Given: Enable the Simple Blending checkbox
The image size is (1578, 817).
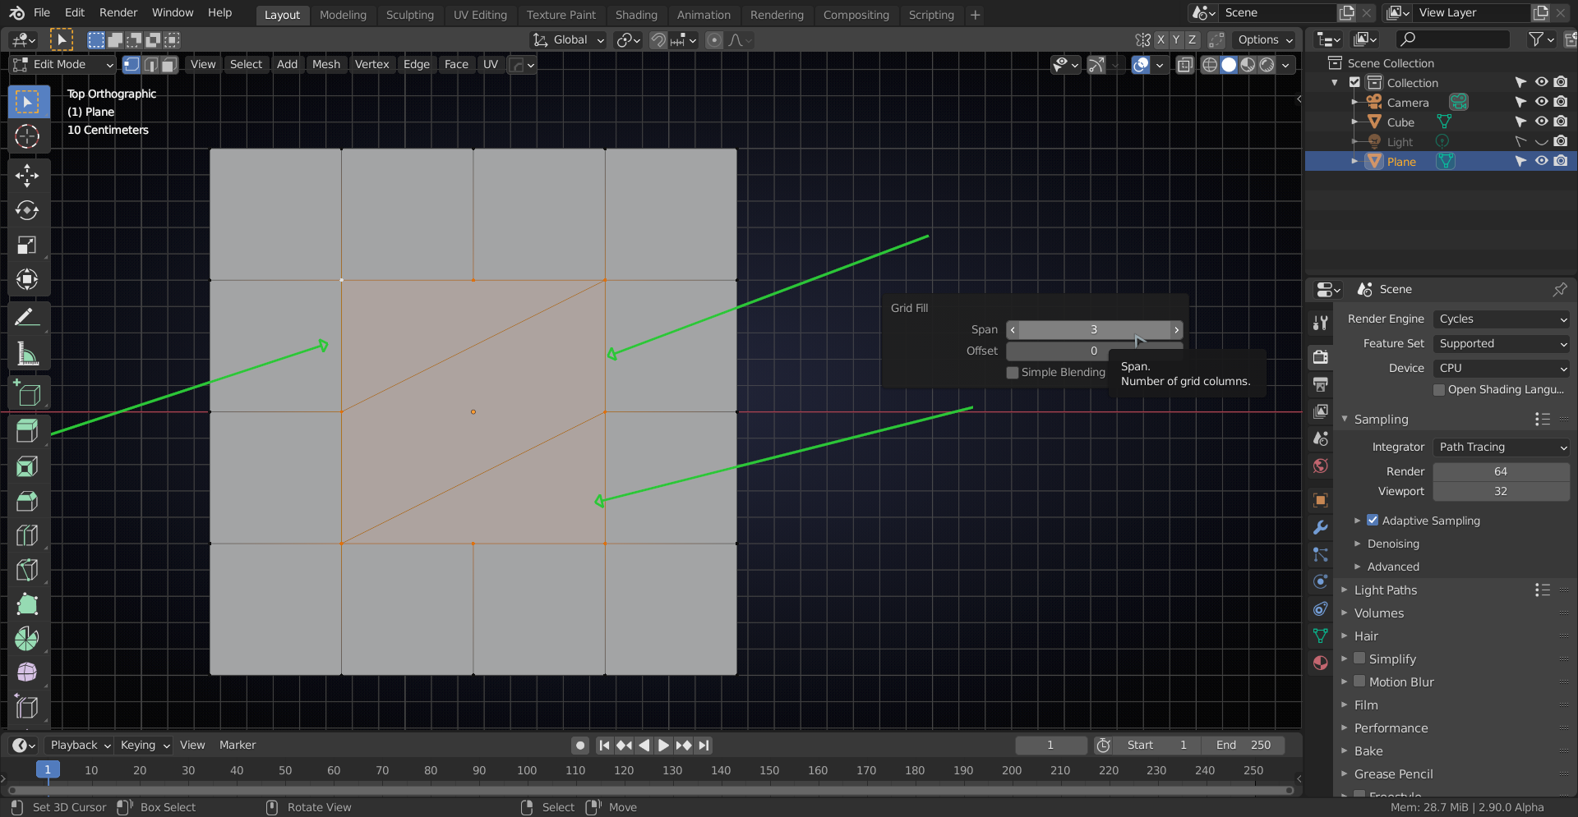Looking at the screenshot, I should 1013,373.
